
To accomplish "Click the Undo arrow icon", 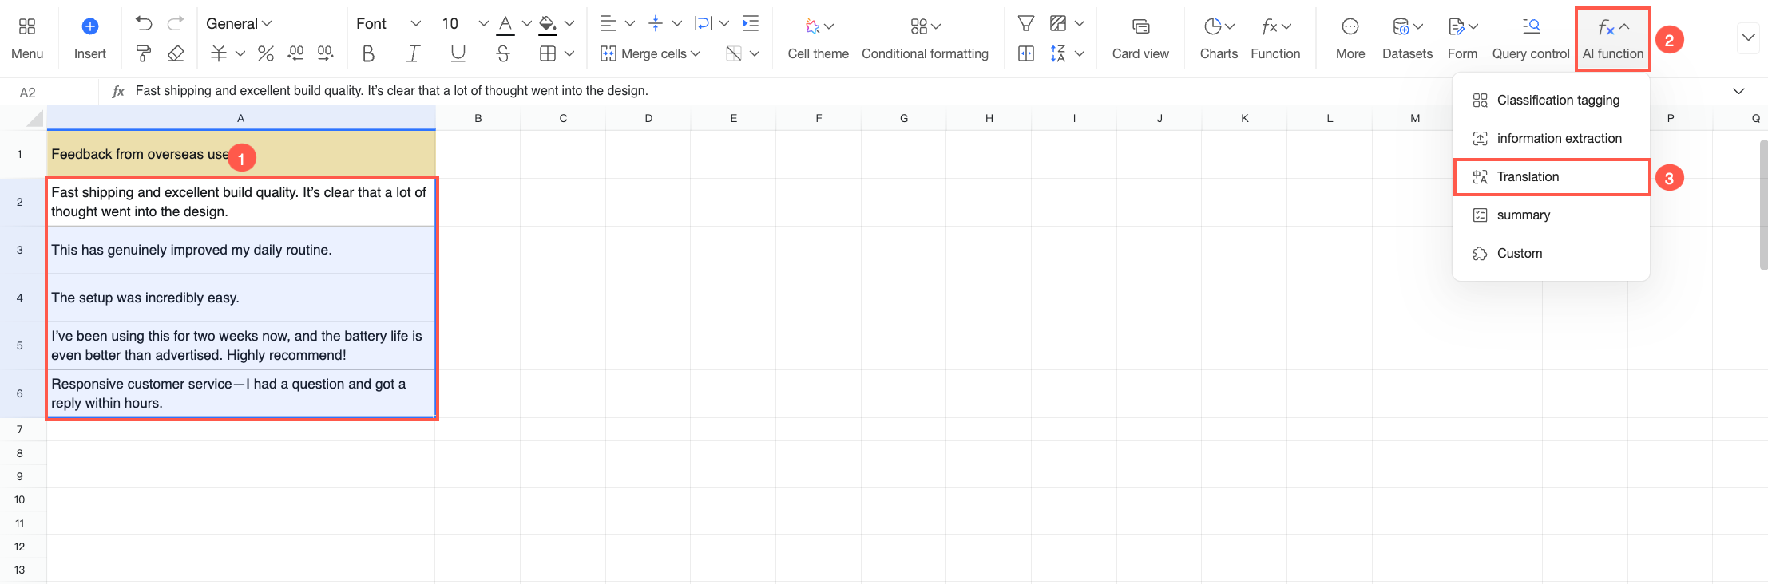I will point(144,24).
